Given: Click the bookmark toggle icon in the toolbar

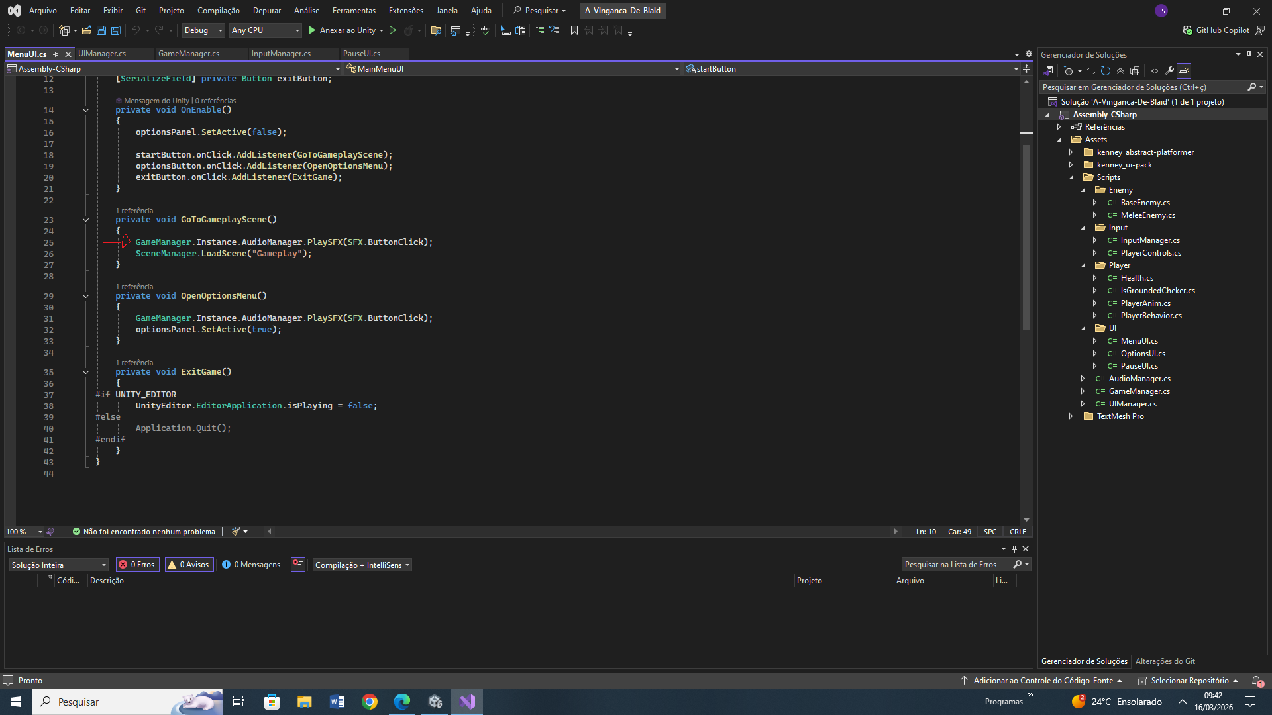Looking at the screenshot, I should click(574, 30).
